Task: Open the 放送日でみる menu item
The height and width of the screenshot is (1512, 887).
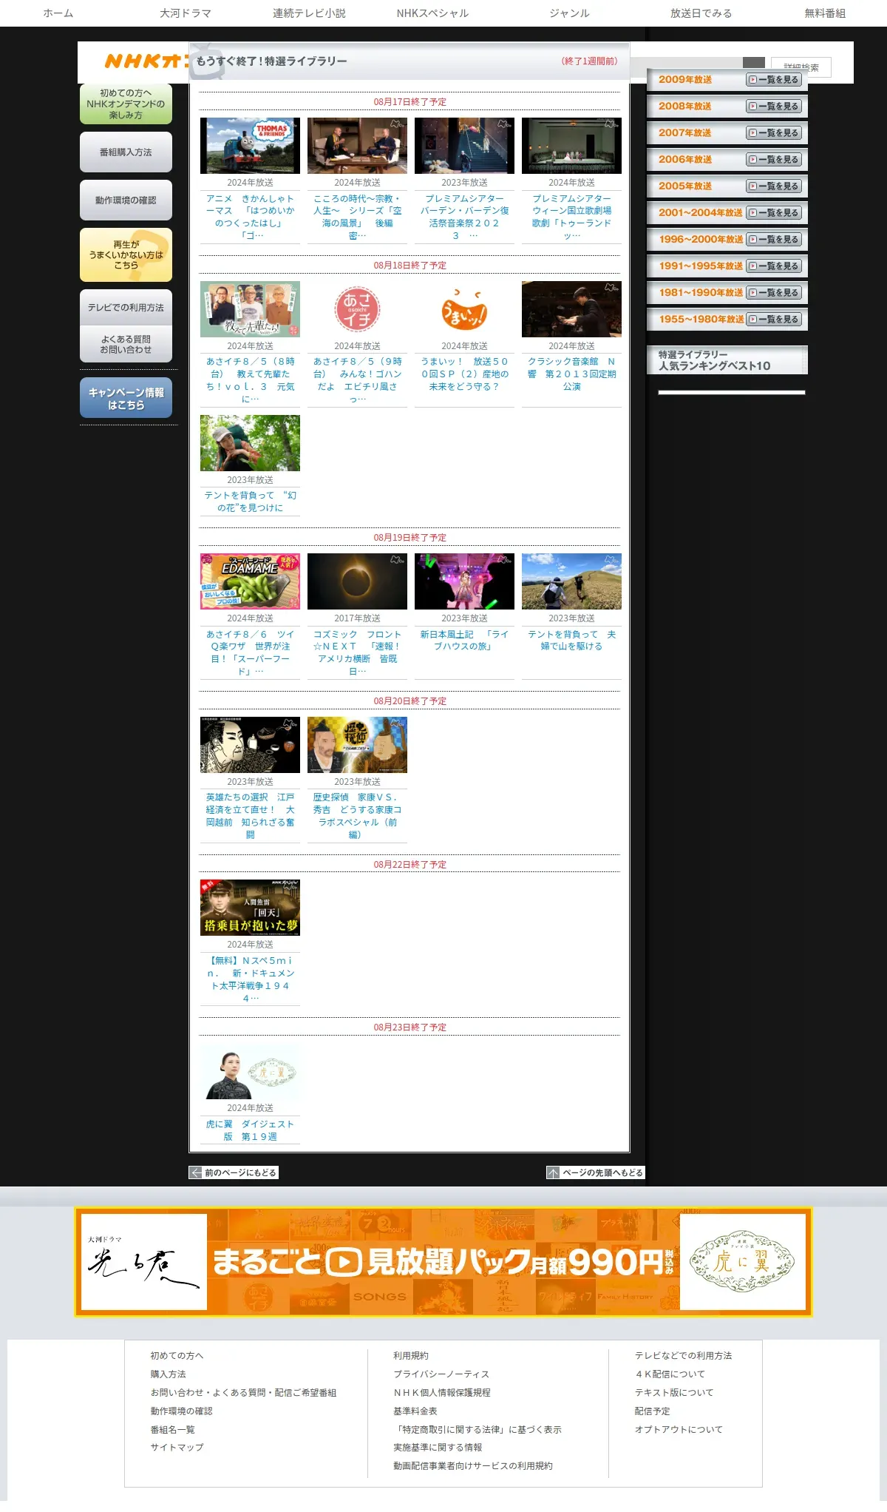Action: point(701,13)
